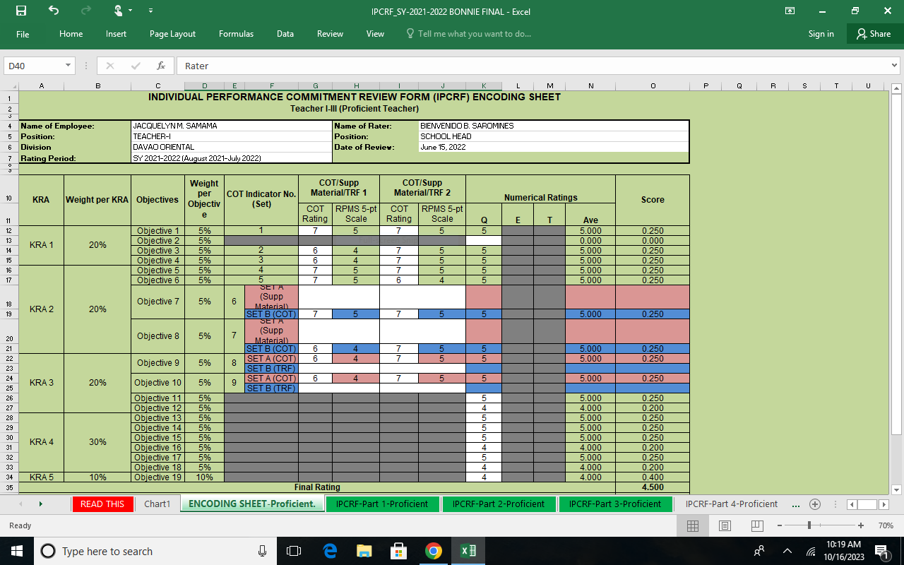Click the Redo arrow icon
Viewport: 904px width, 565px height.
86,11
